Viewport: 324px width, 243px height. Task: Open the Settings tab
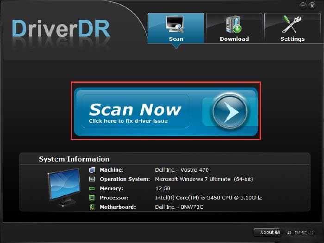tap(293, 28)
